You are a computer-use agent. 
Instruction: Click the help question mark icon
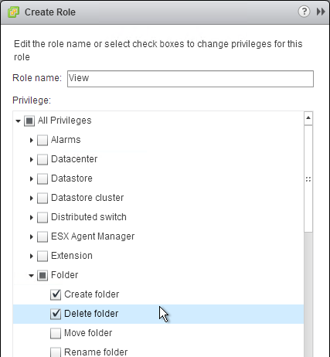coord(304,12)
